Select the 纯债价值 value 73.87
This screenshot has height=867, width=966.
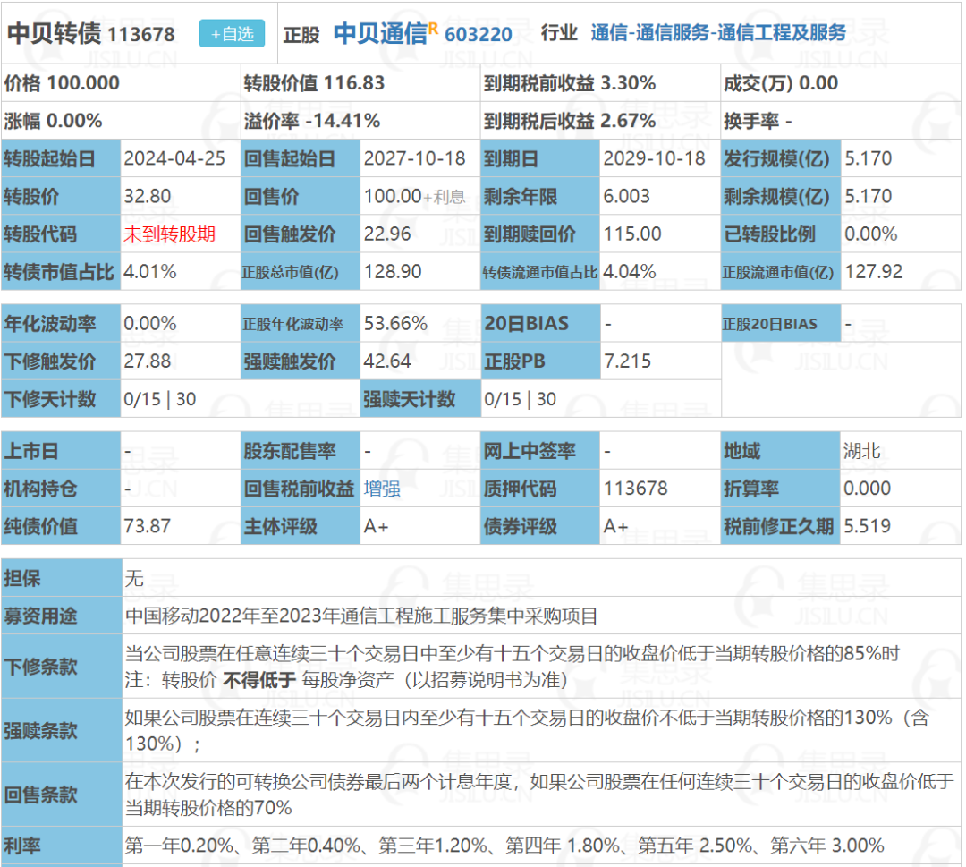click(x=148, y=526)
